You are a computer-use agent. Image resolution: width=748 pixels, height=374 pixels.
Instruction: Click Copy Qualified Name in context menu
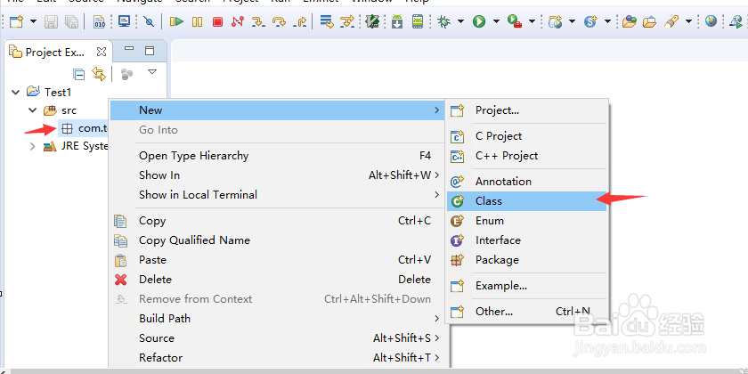click(x=194, y=240)
